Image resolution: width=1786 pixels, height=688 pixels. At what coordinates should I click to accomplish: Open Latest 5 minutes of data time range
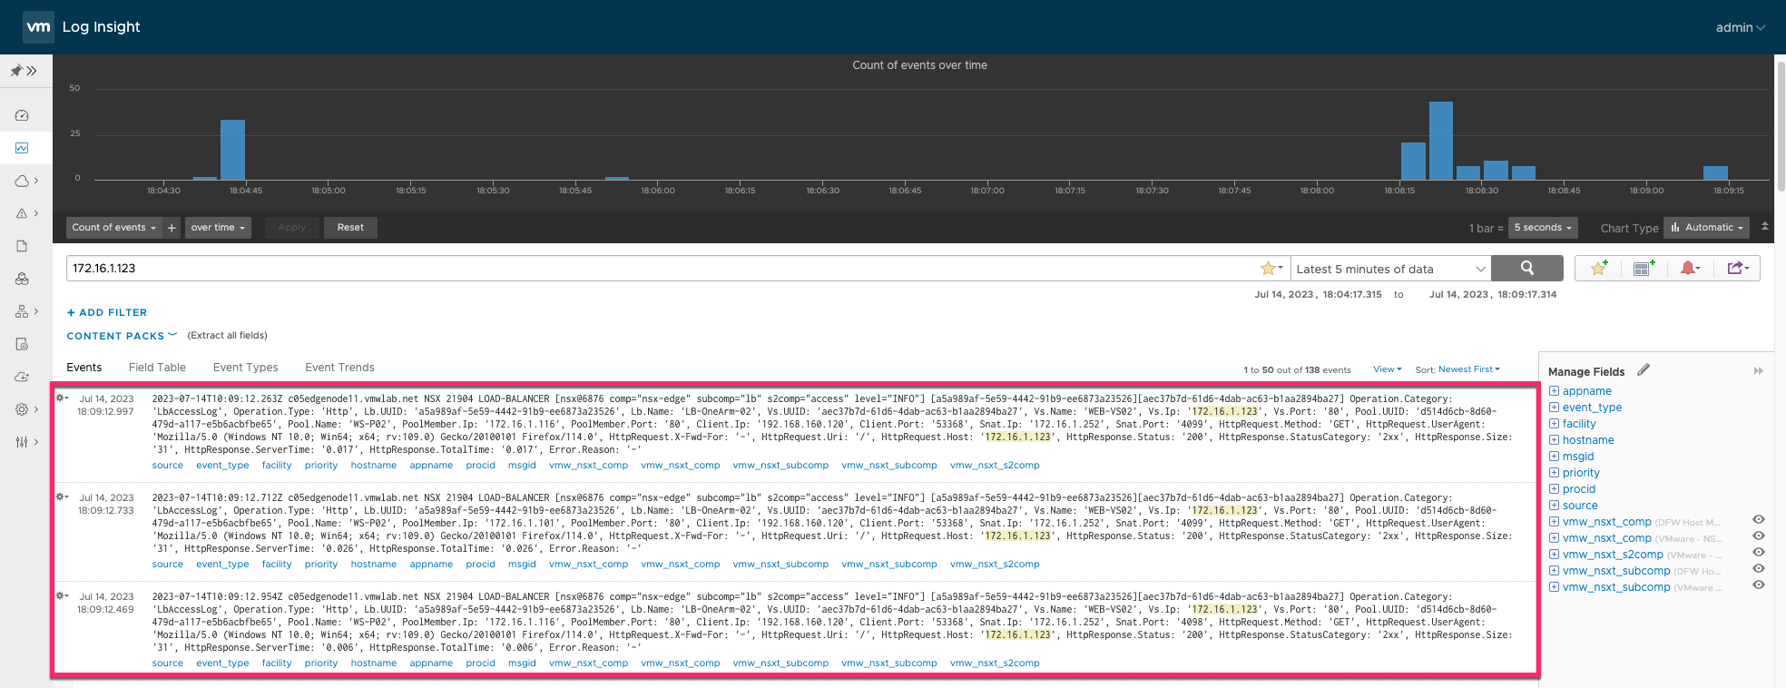point(1390,269)
